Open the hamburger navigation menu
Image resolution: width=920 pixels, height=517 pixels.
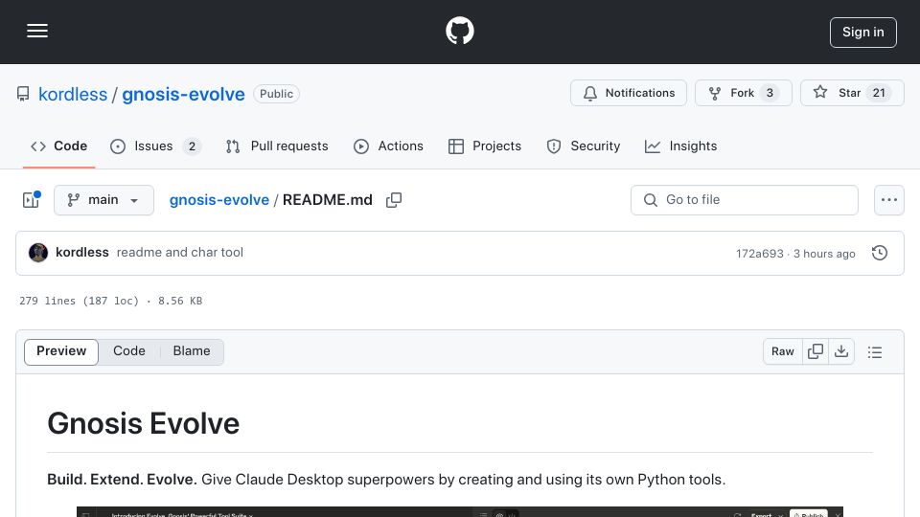(x=37, y=31)
